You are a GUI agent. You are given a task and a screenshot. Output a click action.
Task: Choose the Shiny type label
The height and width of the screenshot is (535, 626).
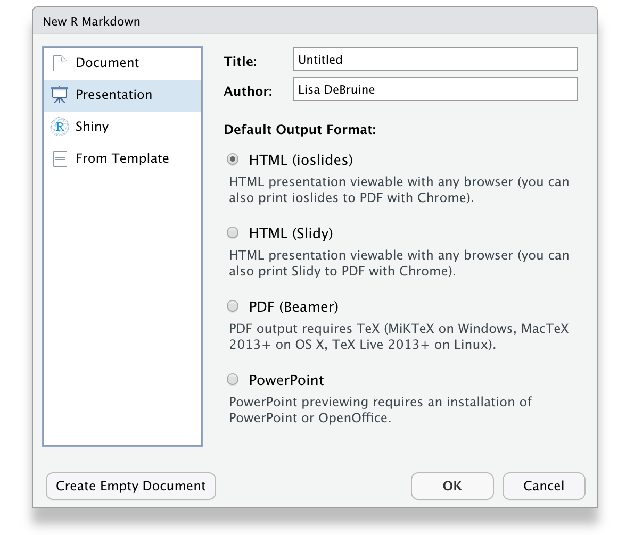[92, 127]
